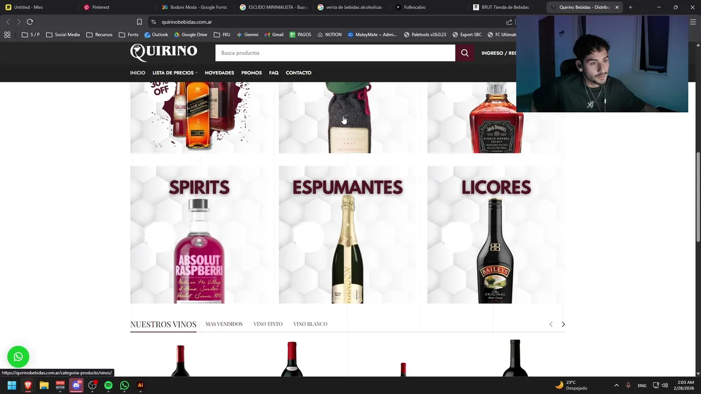Show previous wines with left carousel arrow
The image size is (701, 394).
(x=551, y=325)
